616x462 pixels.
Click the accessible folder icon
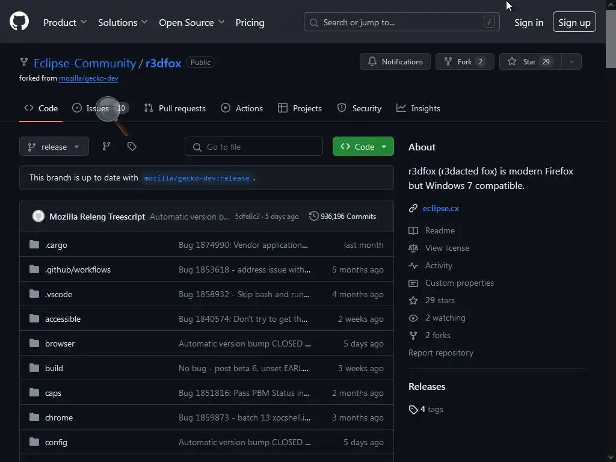tap(34, 319)
